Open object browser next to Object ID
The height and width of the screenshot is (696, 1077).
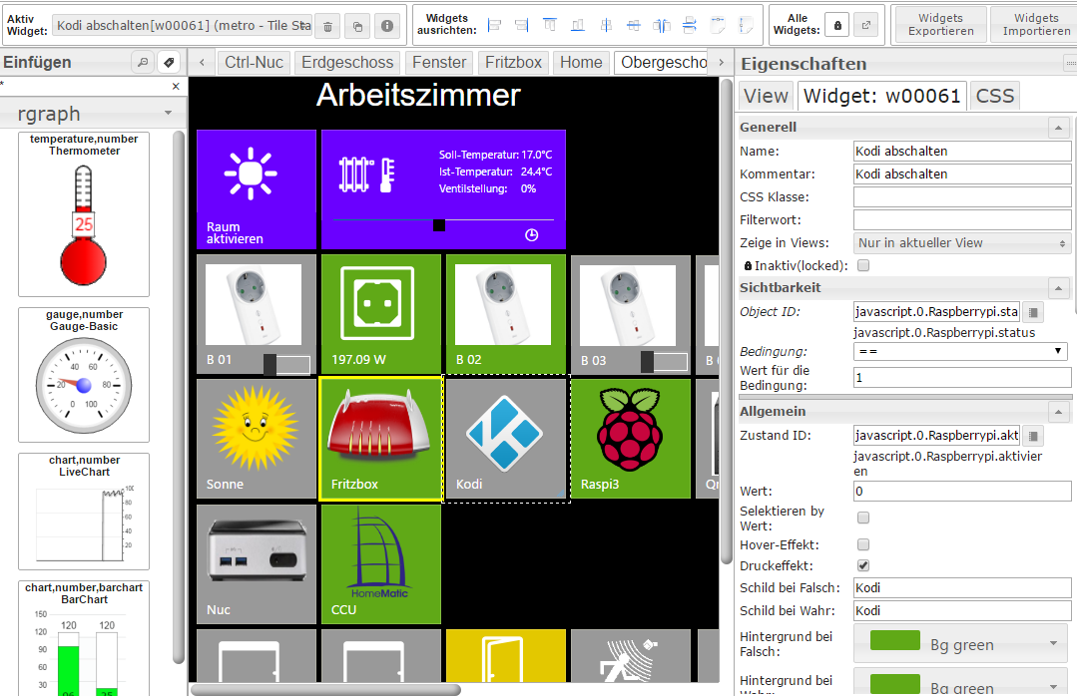coord(1033,312)
